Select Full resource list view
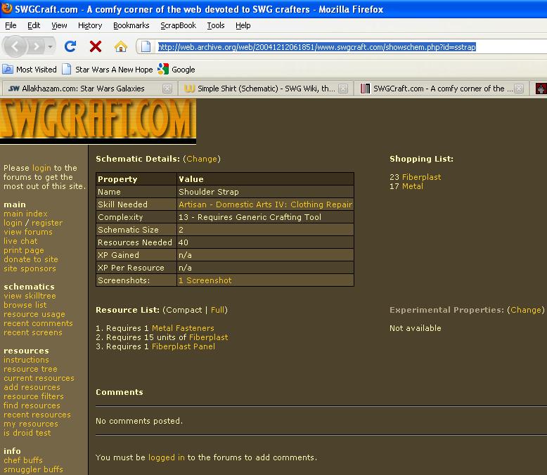 tap(217, 310)
